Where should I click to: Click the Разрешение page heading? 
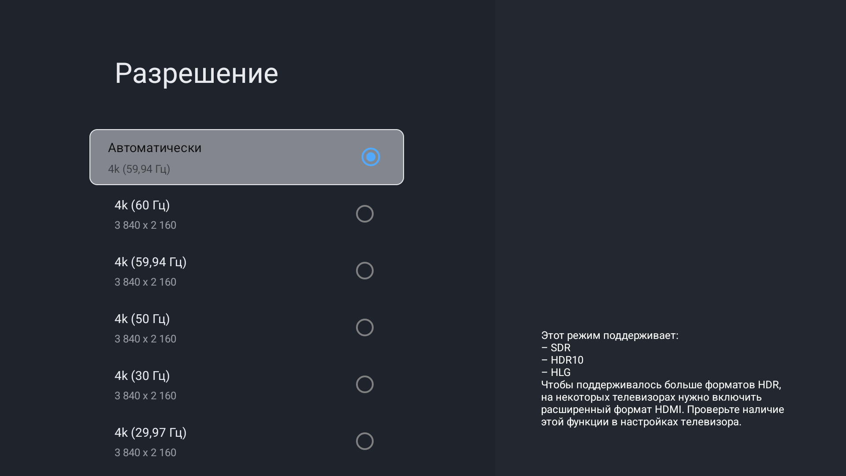pos(197,73)
